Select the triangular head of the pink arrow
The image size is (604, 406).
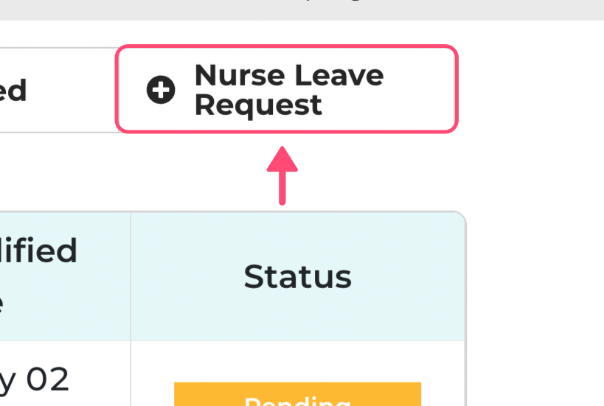[282, 158]
